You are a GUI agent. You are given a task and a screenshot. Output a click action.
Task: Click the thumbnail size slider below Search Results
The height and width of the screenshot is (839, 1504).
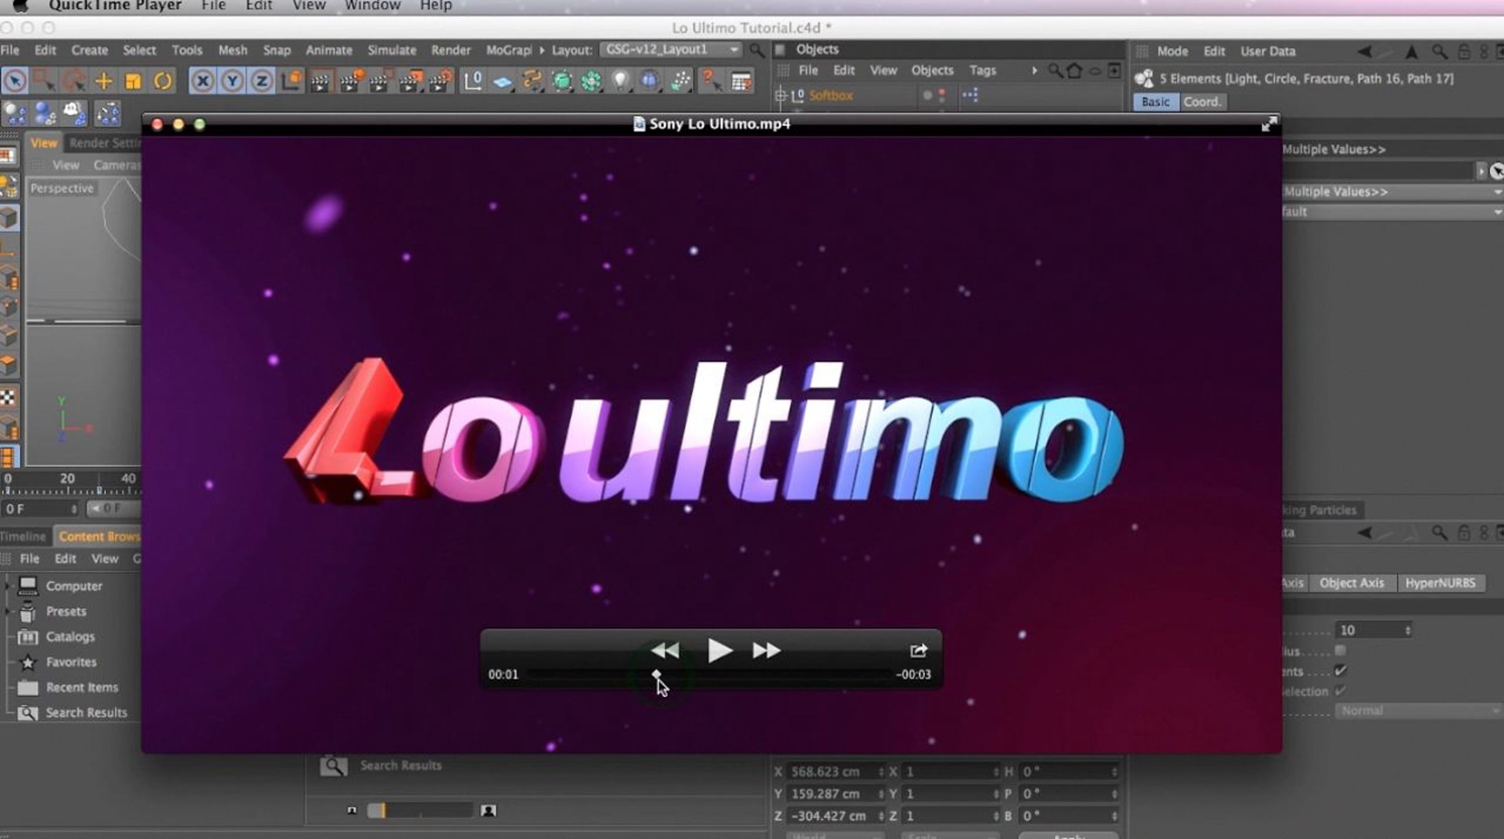[x=419, y=811]
